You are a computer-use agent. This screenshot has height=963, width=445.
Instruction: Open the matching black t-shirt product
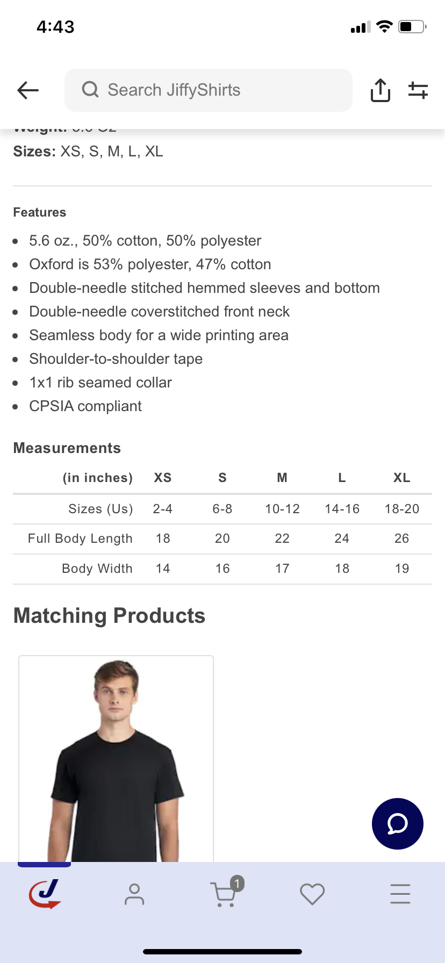(x=116, y=758)
